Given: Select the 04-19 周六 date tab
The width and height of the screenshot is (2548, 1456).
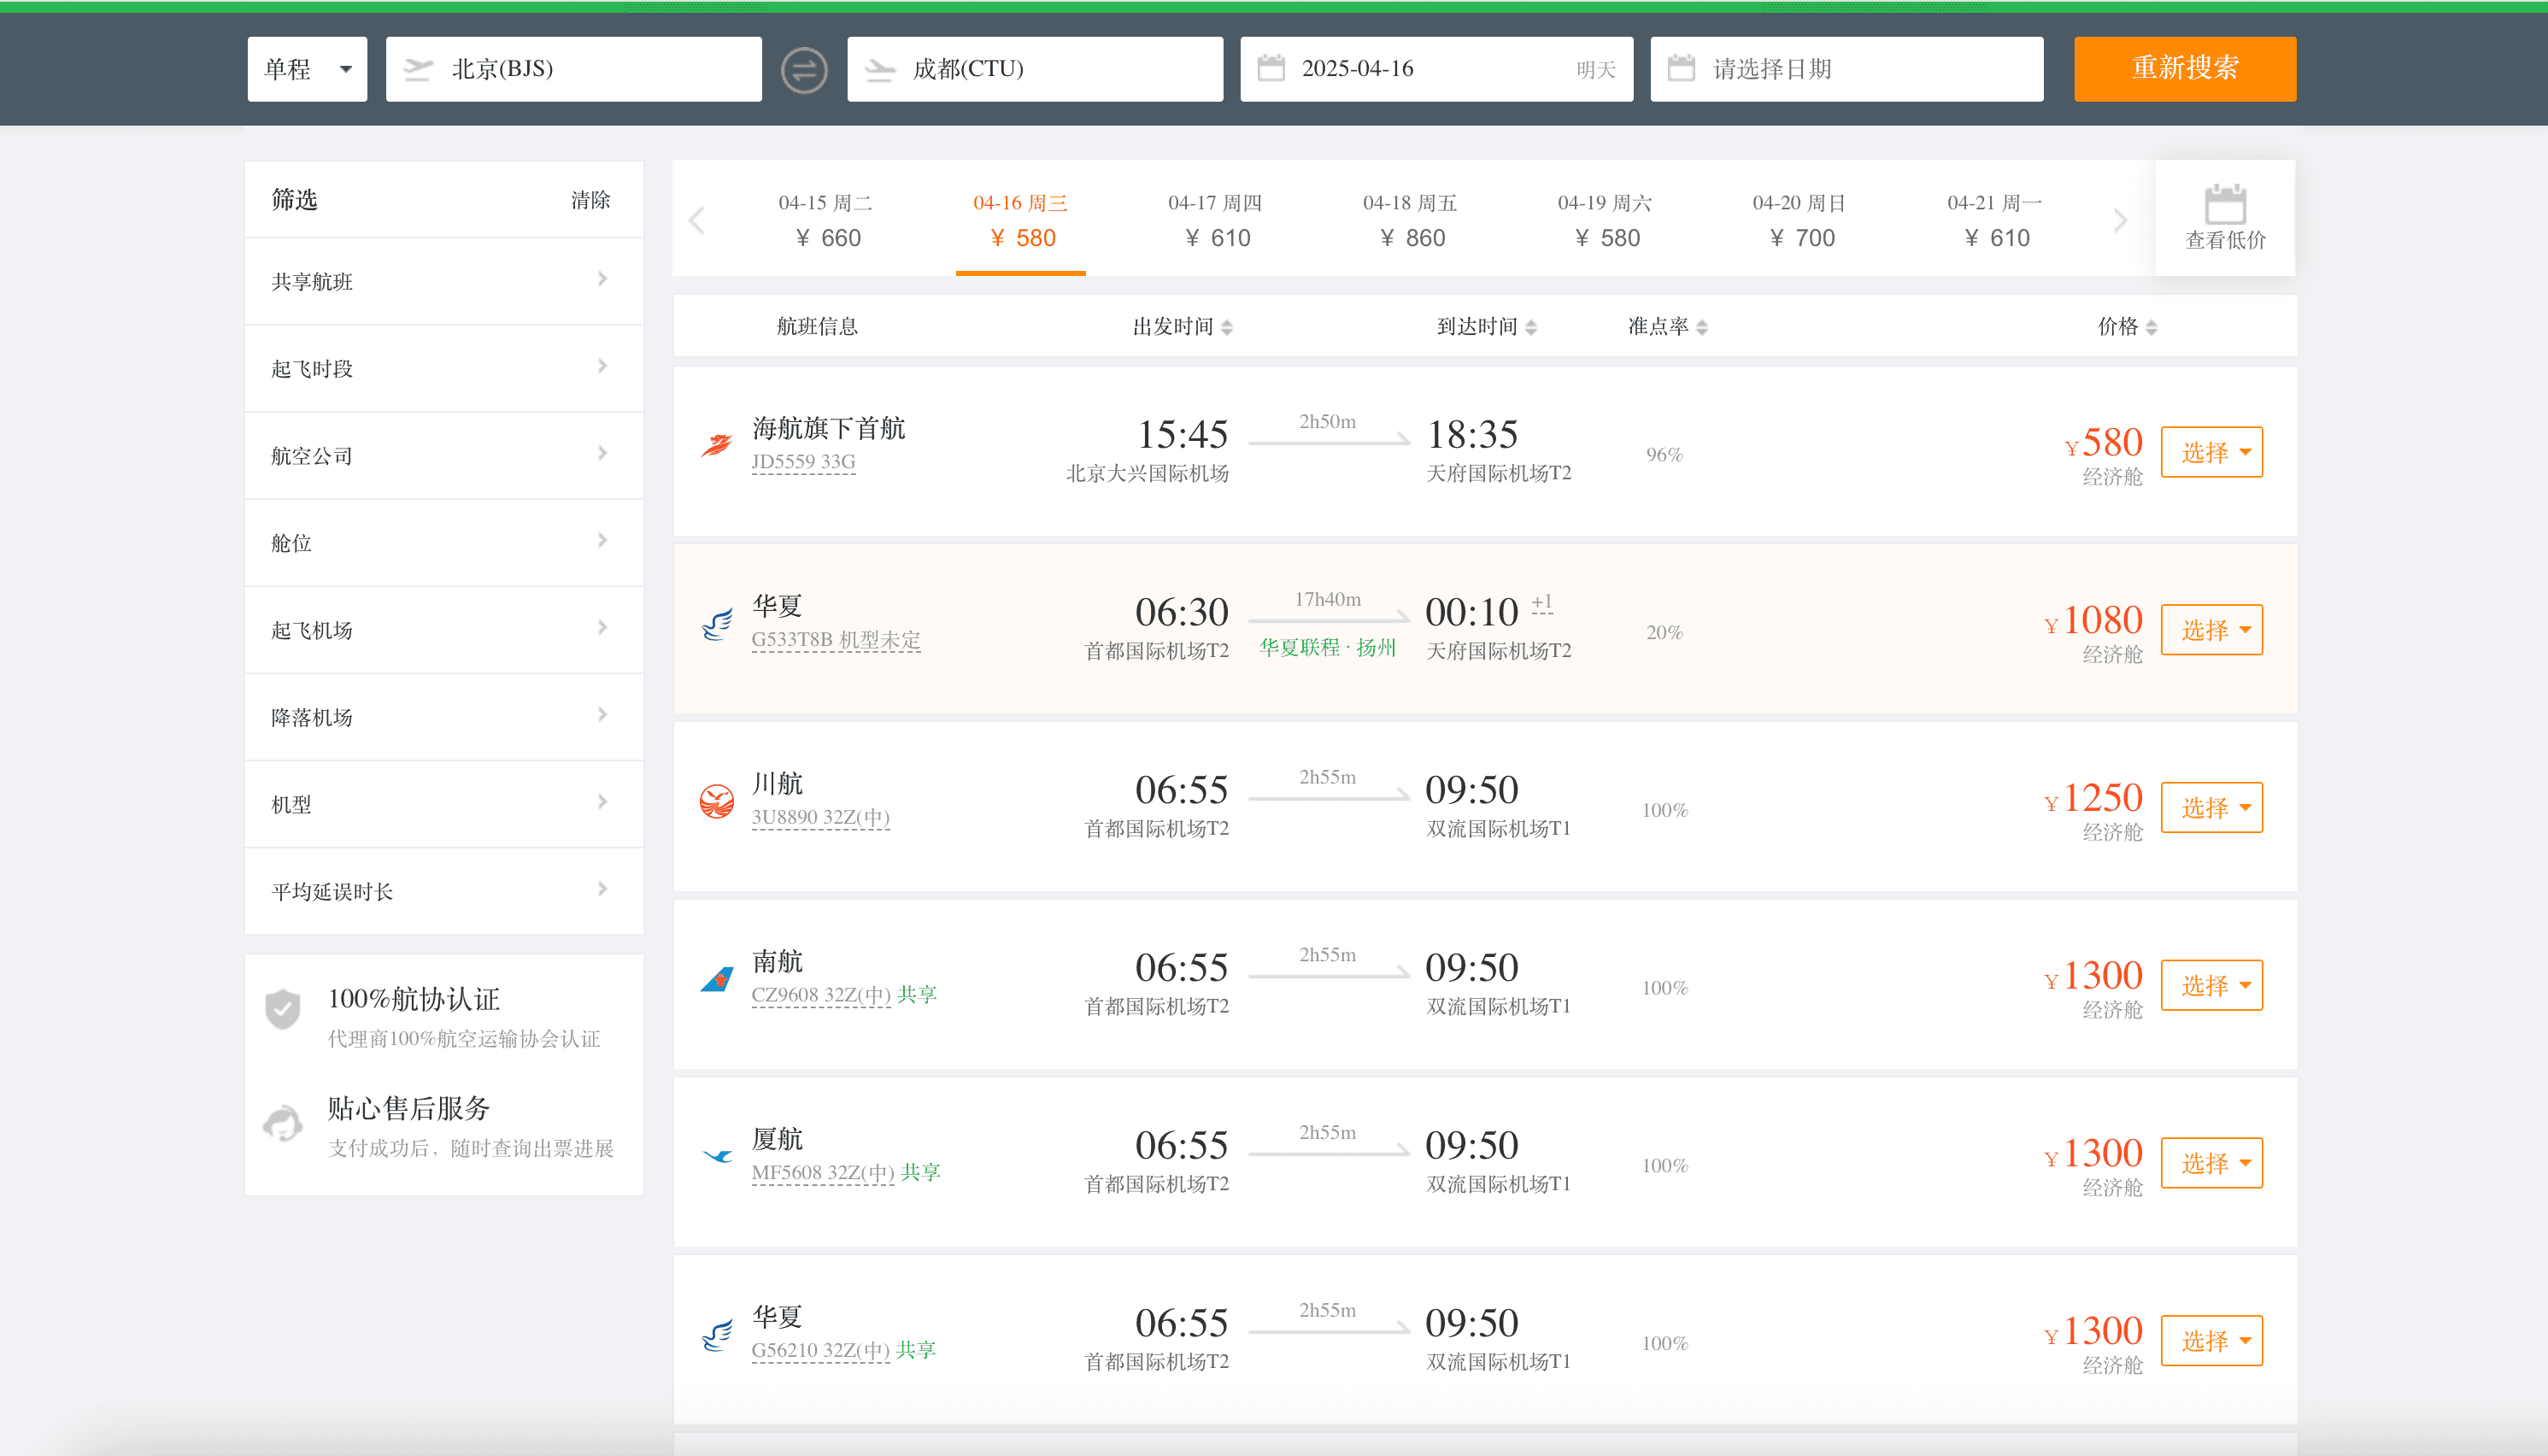Looking at the screenshot, I should [x=1605, y=220].
